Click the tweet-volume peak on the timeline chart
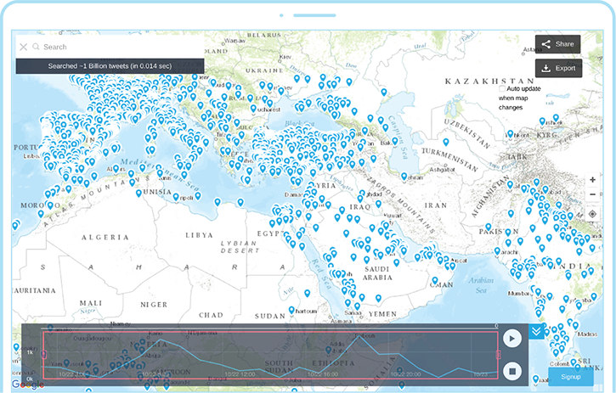Viewport: 616px width, 393px height. 360,336
